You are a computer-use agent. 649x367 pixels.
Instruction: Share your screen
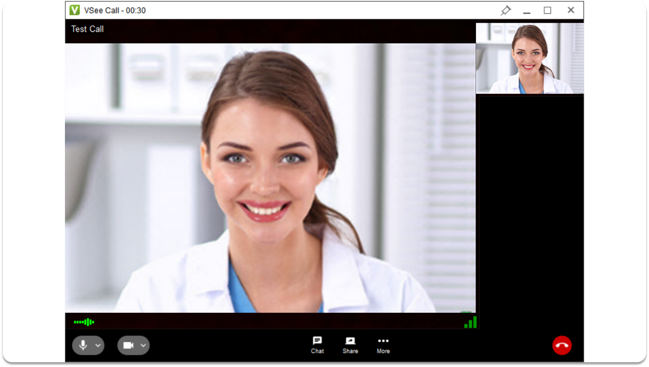pyautogui.click(x=350, y=345)
